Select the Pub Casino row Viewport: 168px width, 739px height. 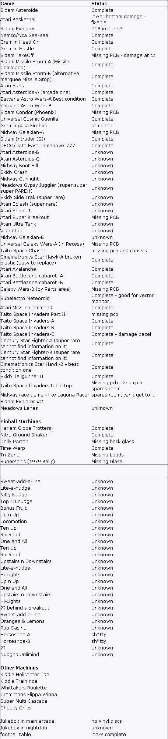tap(84, 628)
